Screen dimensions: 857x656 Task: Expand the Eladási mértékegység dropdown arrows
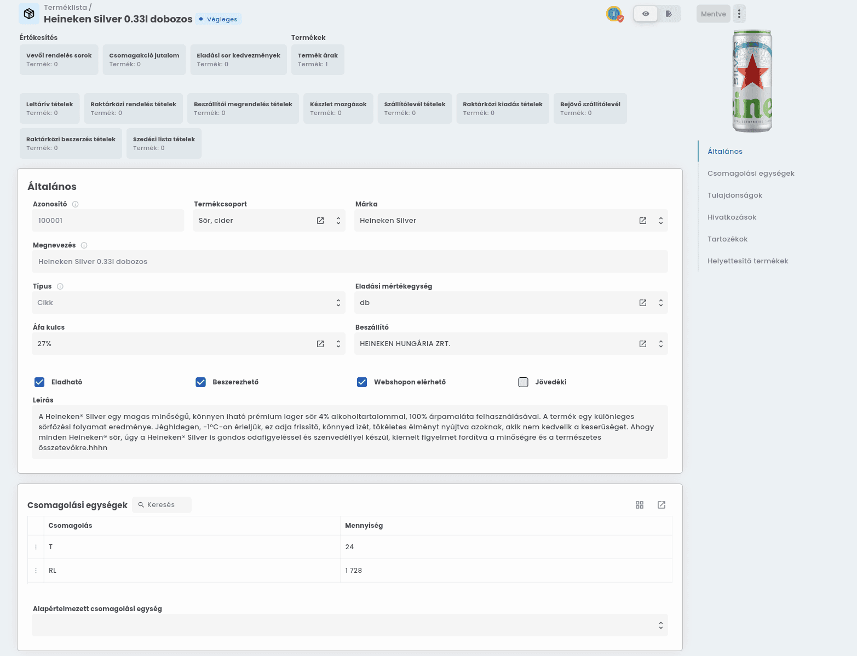pyautogui.click(x=661, y=303)
